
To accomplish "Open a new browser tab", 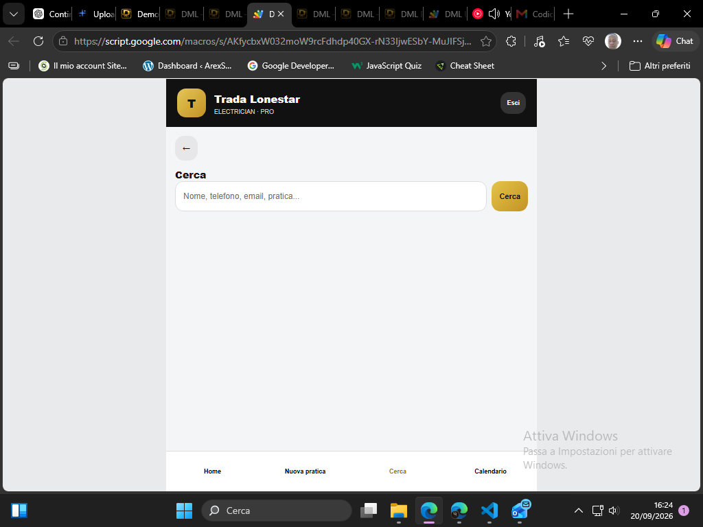I will 568,14.
